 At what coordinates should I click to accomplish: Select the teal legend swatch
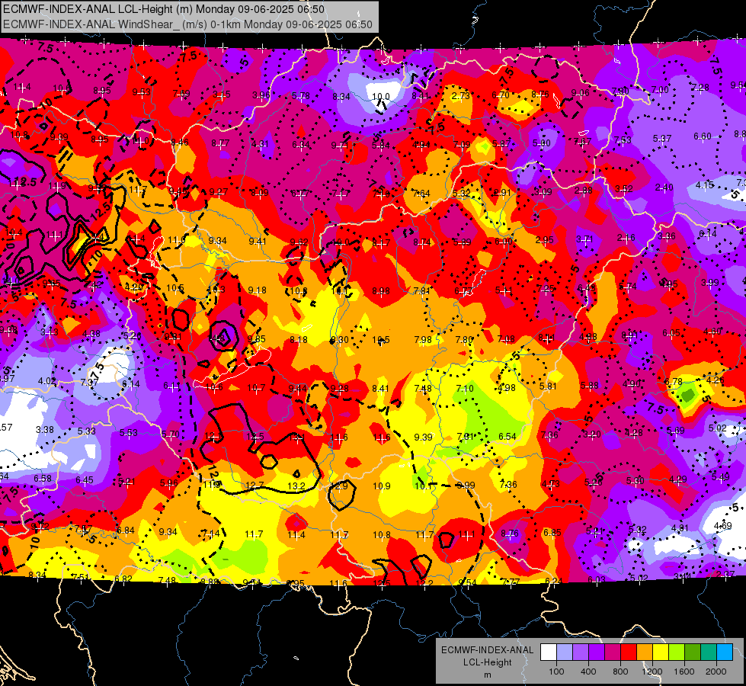(x=709, y=652)
